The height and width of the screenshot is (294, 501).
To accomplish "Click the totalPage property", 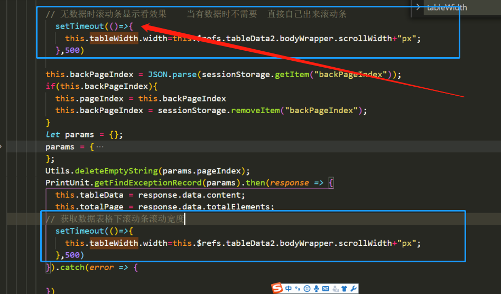I will [x=101, y=207].
